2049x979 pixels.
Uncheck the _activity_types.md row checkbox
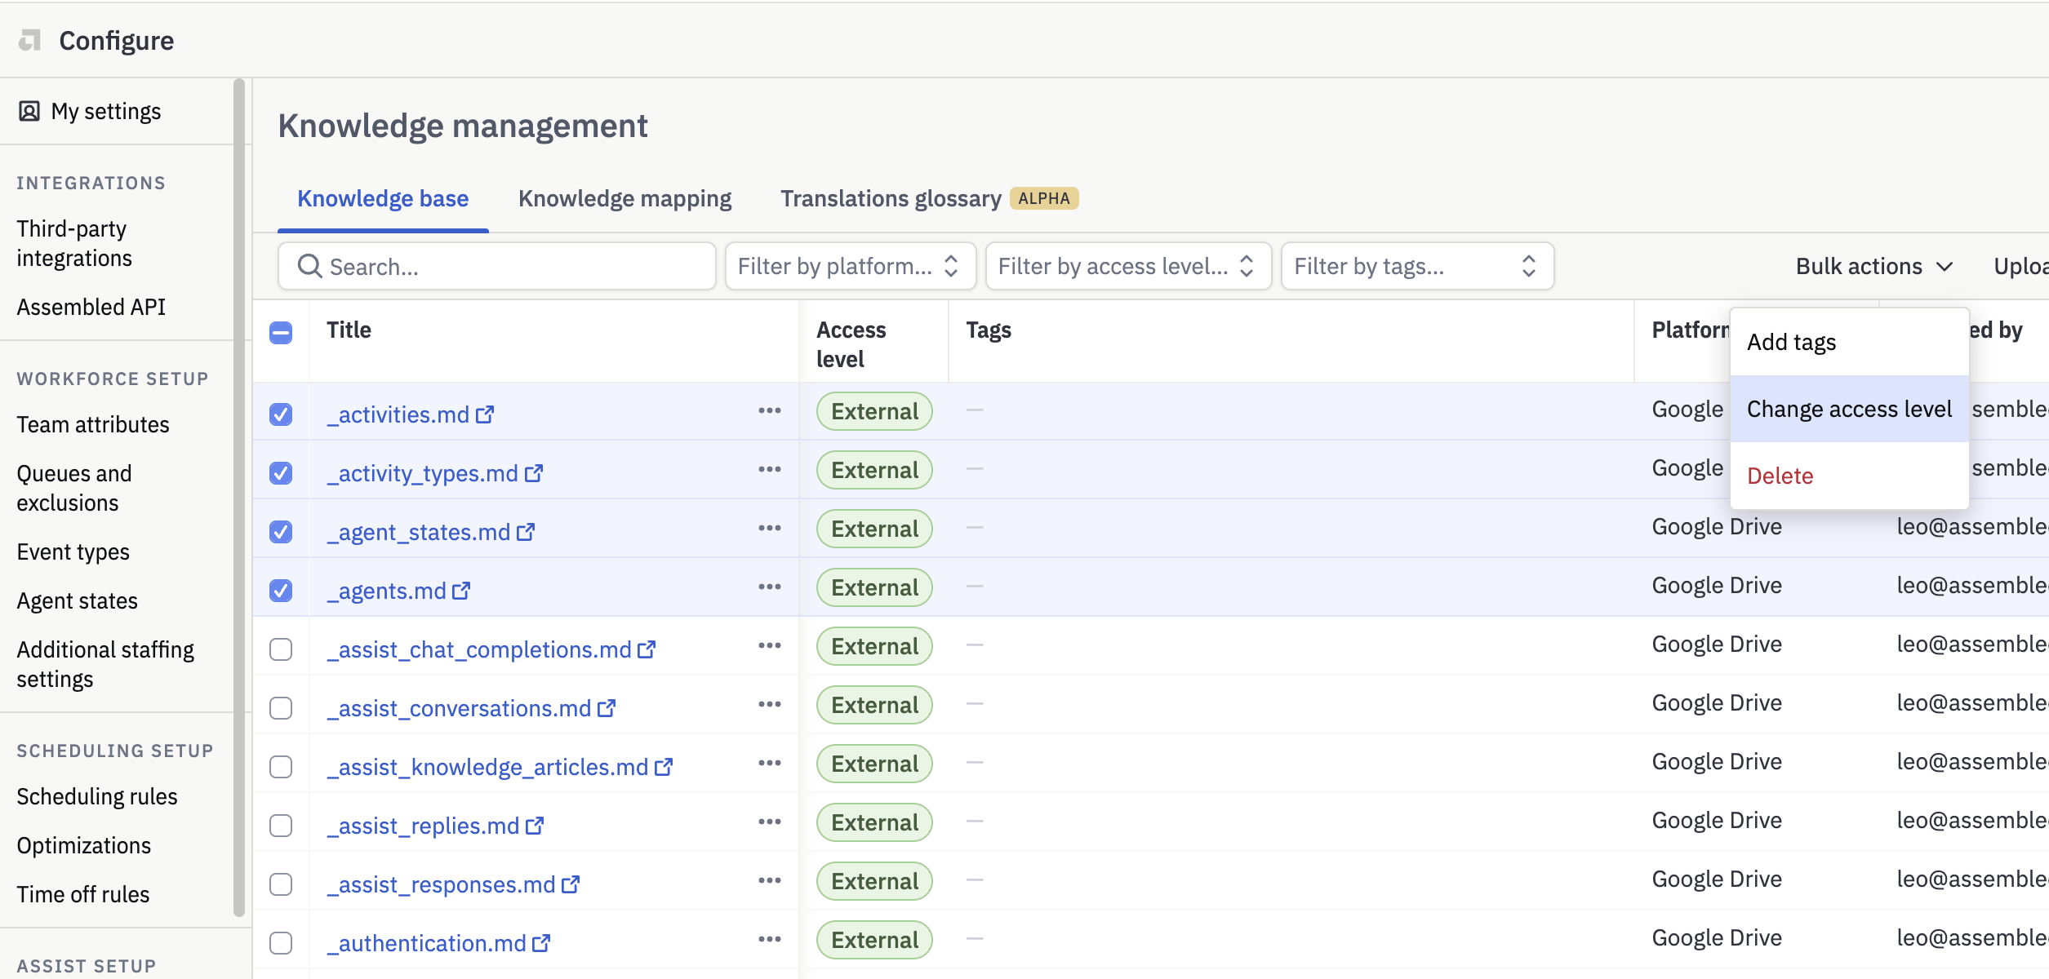281,473
